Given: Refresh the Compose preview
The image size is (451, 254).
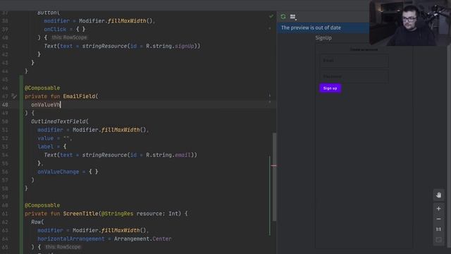Looking at the screenshot, I should 283,17.
